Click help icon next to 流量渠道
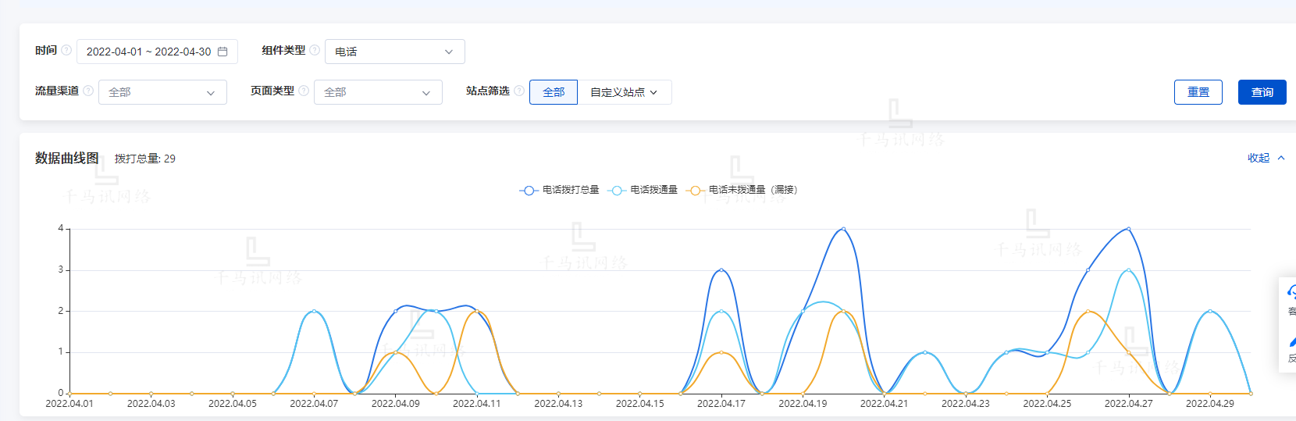Viewport: 1296px width, 421px height. pos(88,91)
